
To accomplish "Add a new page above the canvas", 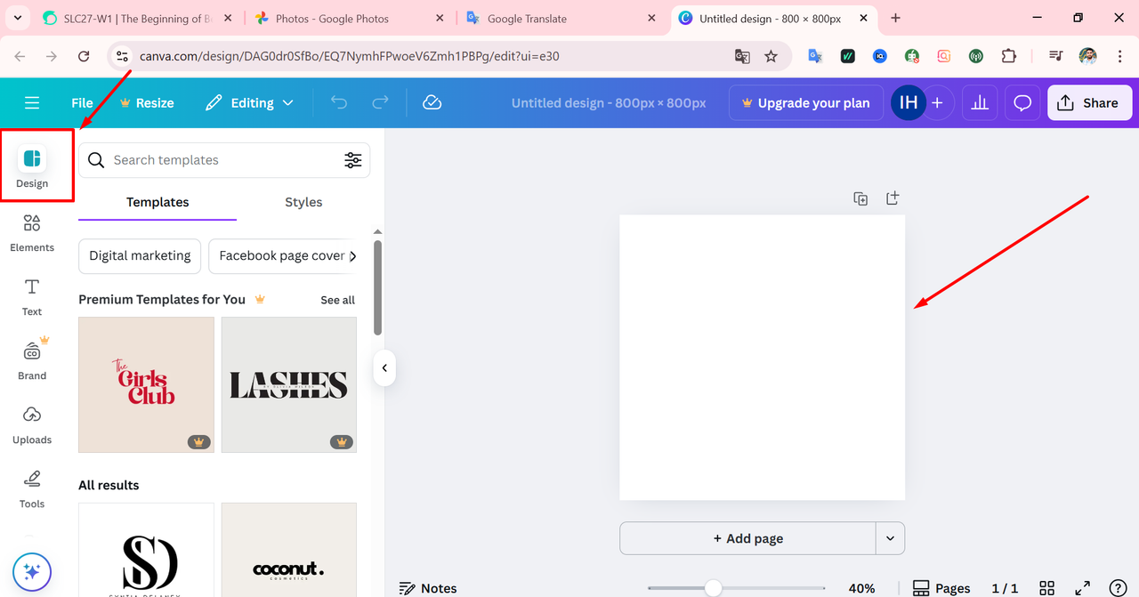I will [x=893, y=198].
